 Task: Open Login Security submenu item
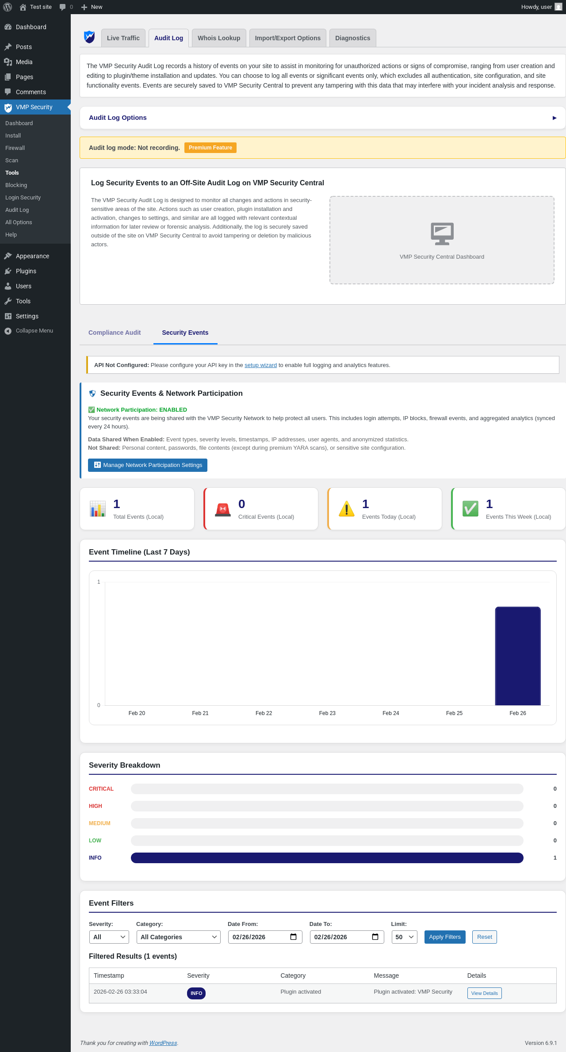[23, 198]
